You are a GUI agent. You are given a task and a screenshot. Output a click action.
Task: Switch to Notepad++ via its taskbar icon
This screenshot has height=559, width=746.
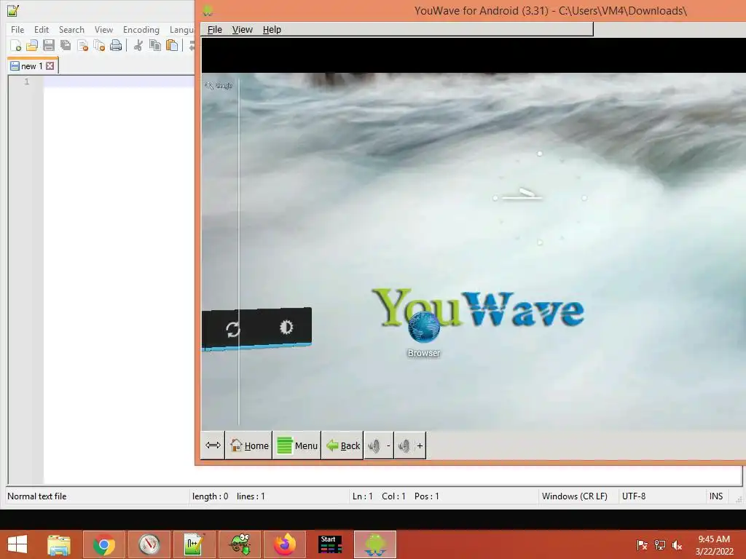point(194,544)
